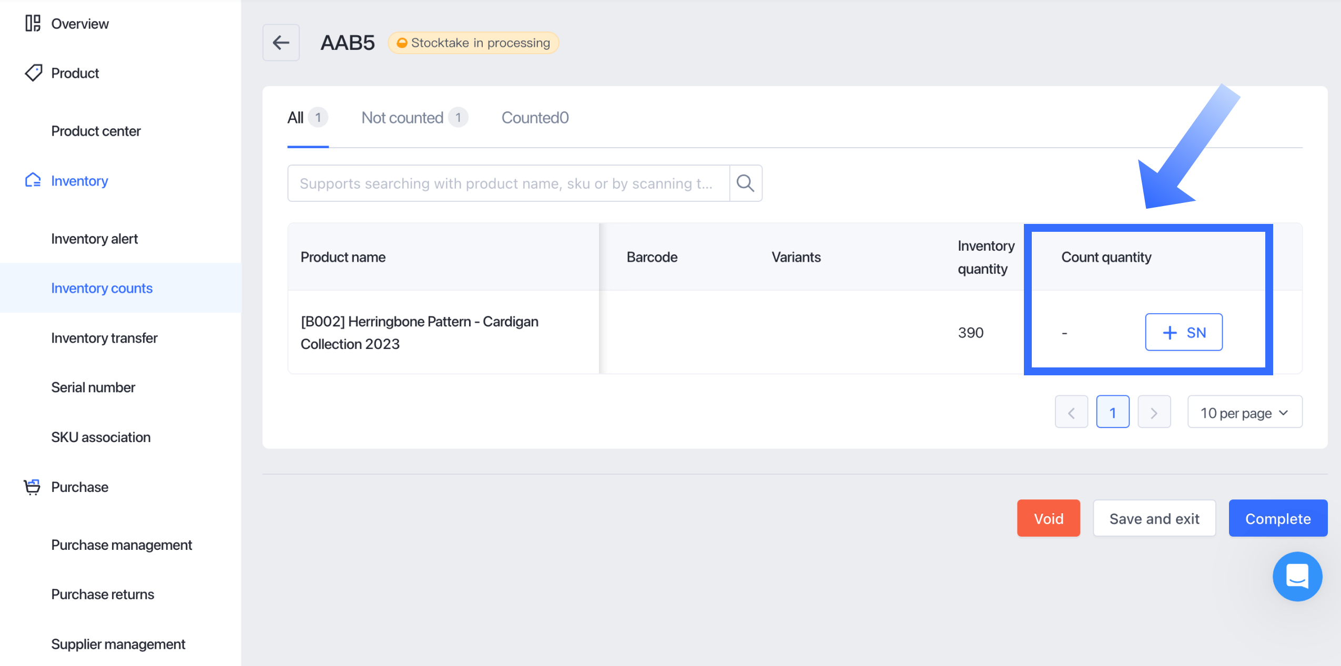Click the Purchase cart icon
The image size is (1341, 666).
[32, 487]
